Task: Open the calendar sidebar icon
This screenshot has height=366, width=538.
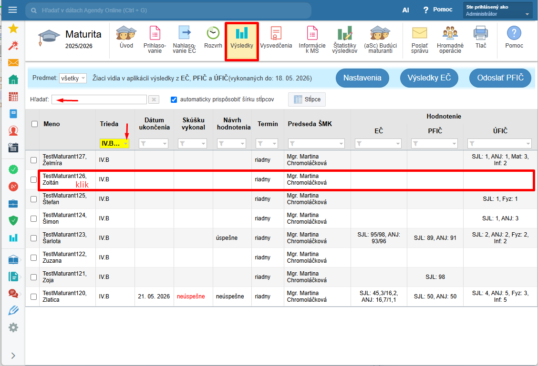Action: tap(13, 148)
